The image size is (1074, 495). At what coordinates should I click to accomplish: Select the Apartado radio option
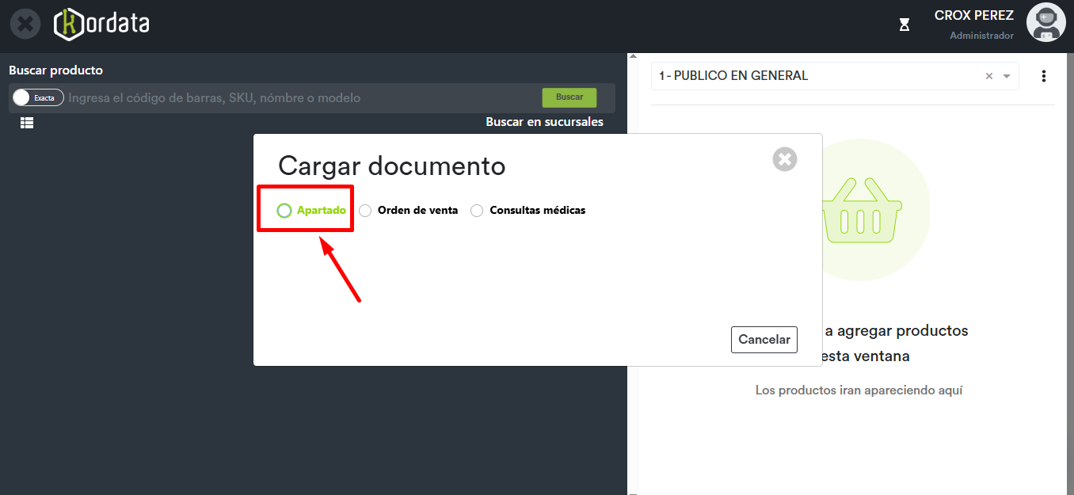tap(284, 211)
